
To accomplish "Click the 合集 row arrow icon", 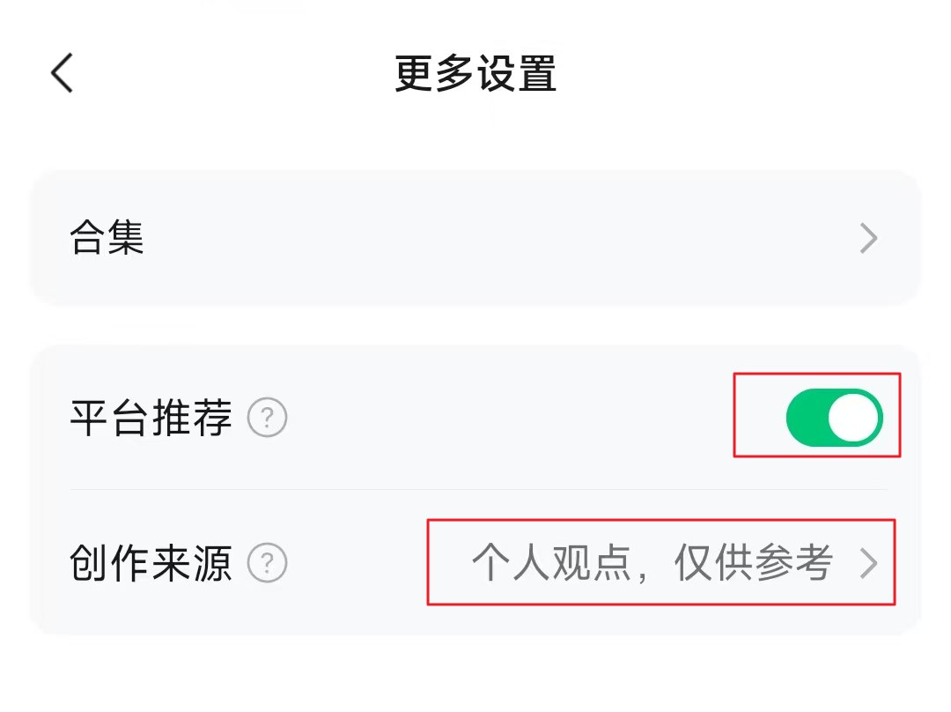I will 867,238.
